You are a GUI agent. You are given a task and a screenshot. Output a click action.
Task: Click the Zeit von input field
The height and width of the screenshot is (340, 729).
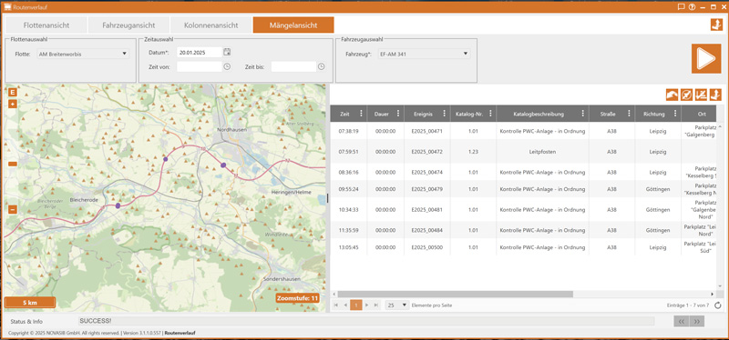199,66
